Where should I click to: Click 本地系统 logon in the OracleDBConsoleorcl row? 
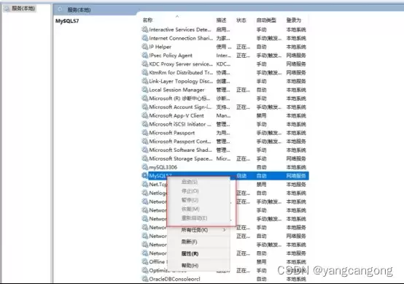point(296,279)
